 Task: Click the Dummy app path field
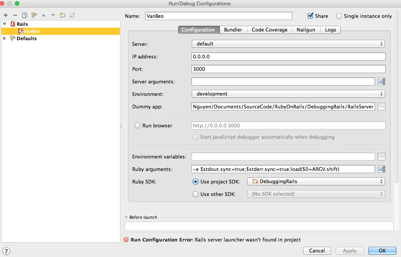[283, 107]
